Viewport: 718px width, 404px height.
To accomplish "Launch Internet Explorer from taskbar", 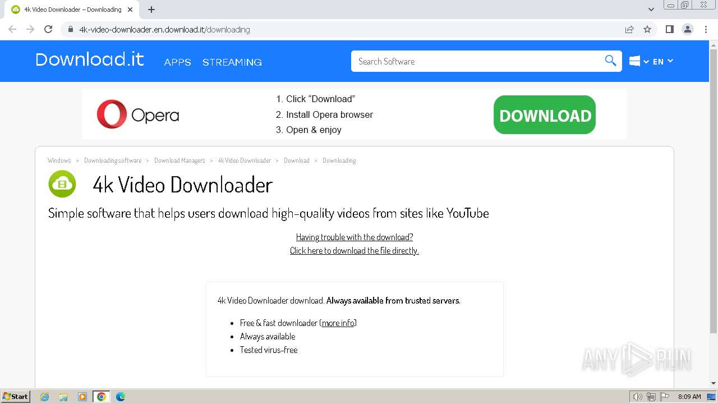I will point(45,397).
